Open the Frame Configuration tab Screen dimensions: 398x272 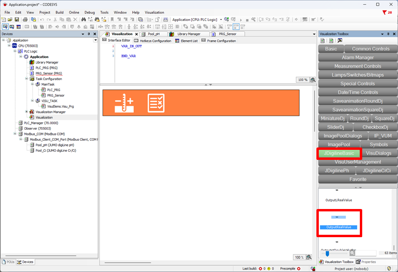click(x=219, y=41)
